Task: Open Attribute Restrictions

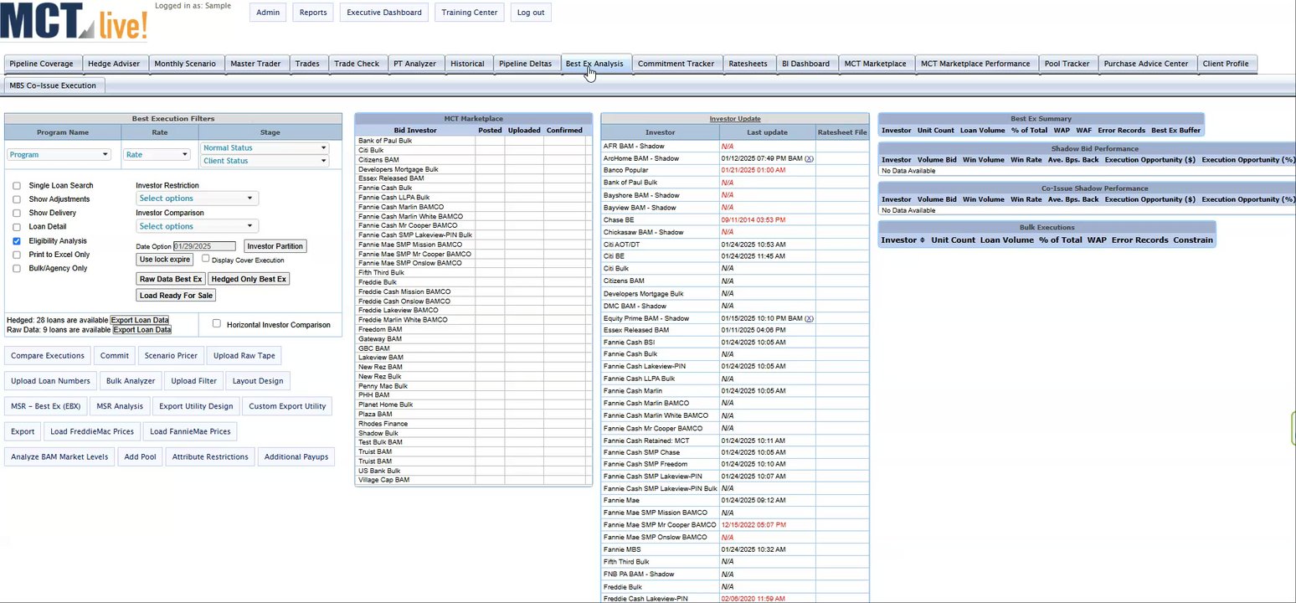Action: click(210, 456)
